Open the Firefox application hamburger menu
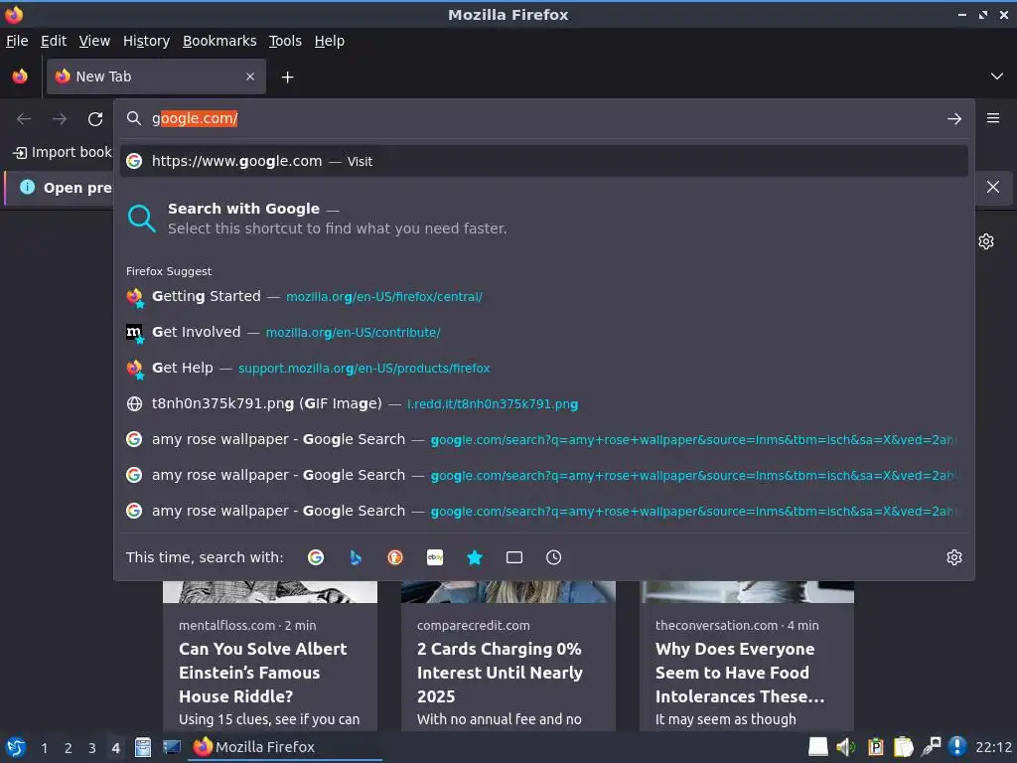 tap(993, 118)
